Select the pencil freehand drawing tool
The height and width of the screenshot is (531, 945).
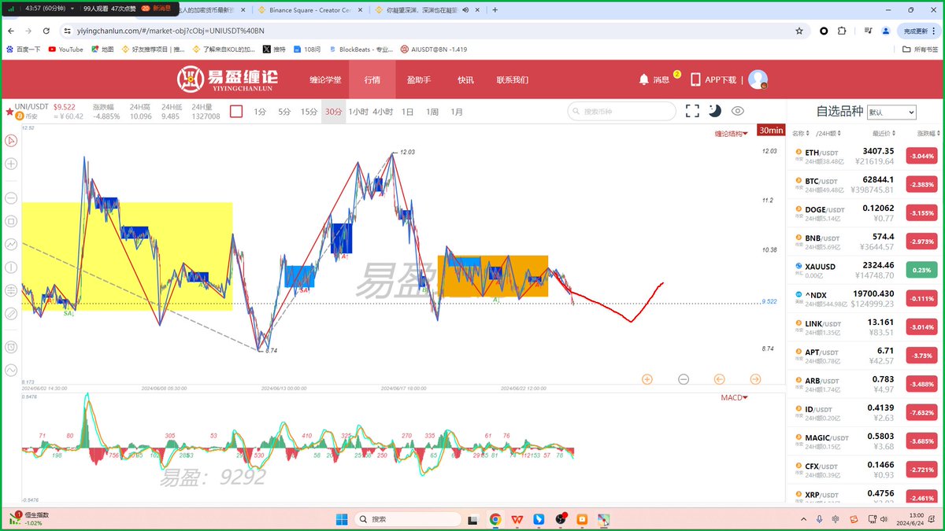[x=11, y=314]
